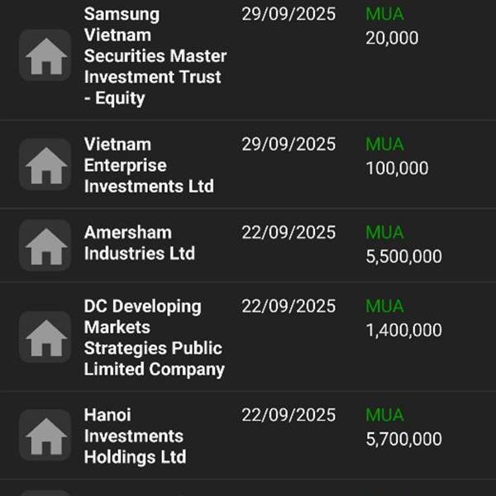Image resolution: width=496 pixels, height=496 pixels.
Task: Tap the MUA label on Vietnam Enterprise row
Action: 384,144
